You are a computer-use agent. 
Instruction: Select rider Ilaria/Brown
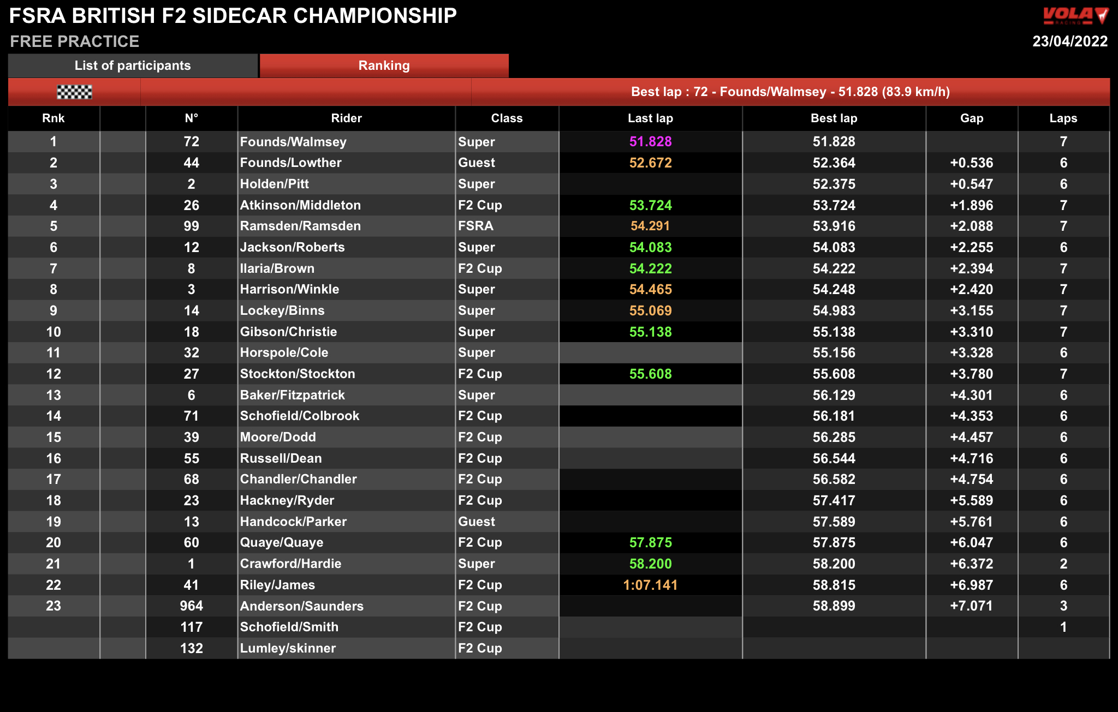pos(277,268)
